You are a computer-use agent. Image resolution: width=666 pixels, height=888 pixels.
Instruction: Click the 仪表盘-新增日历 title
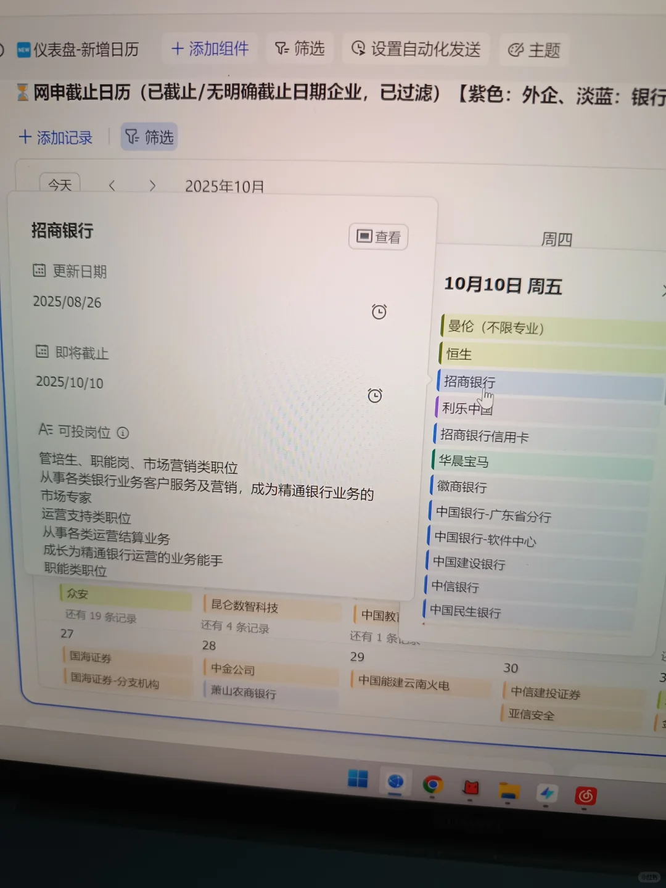86,50
